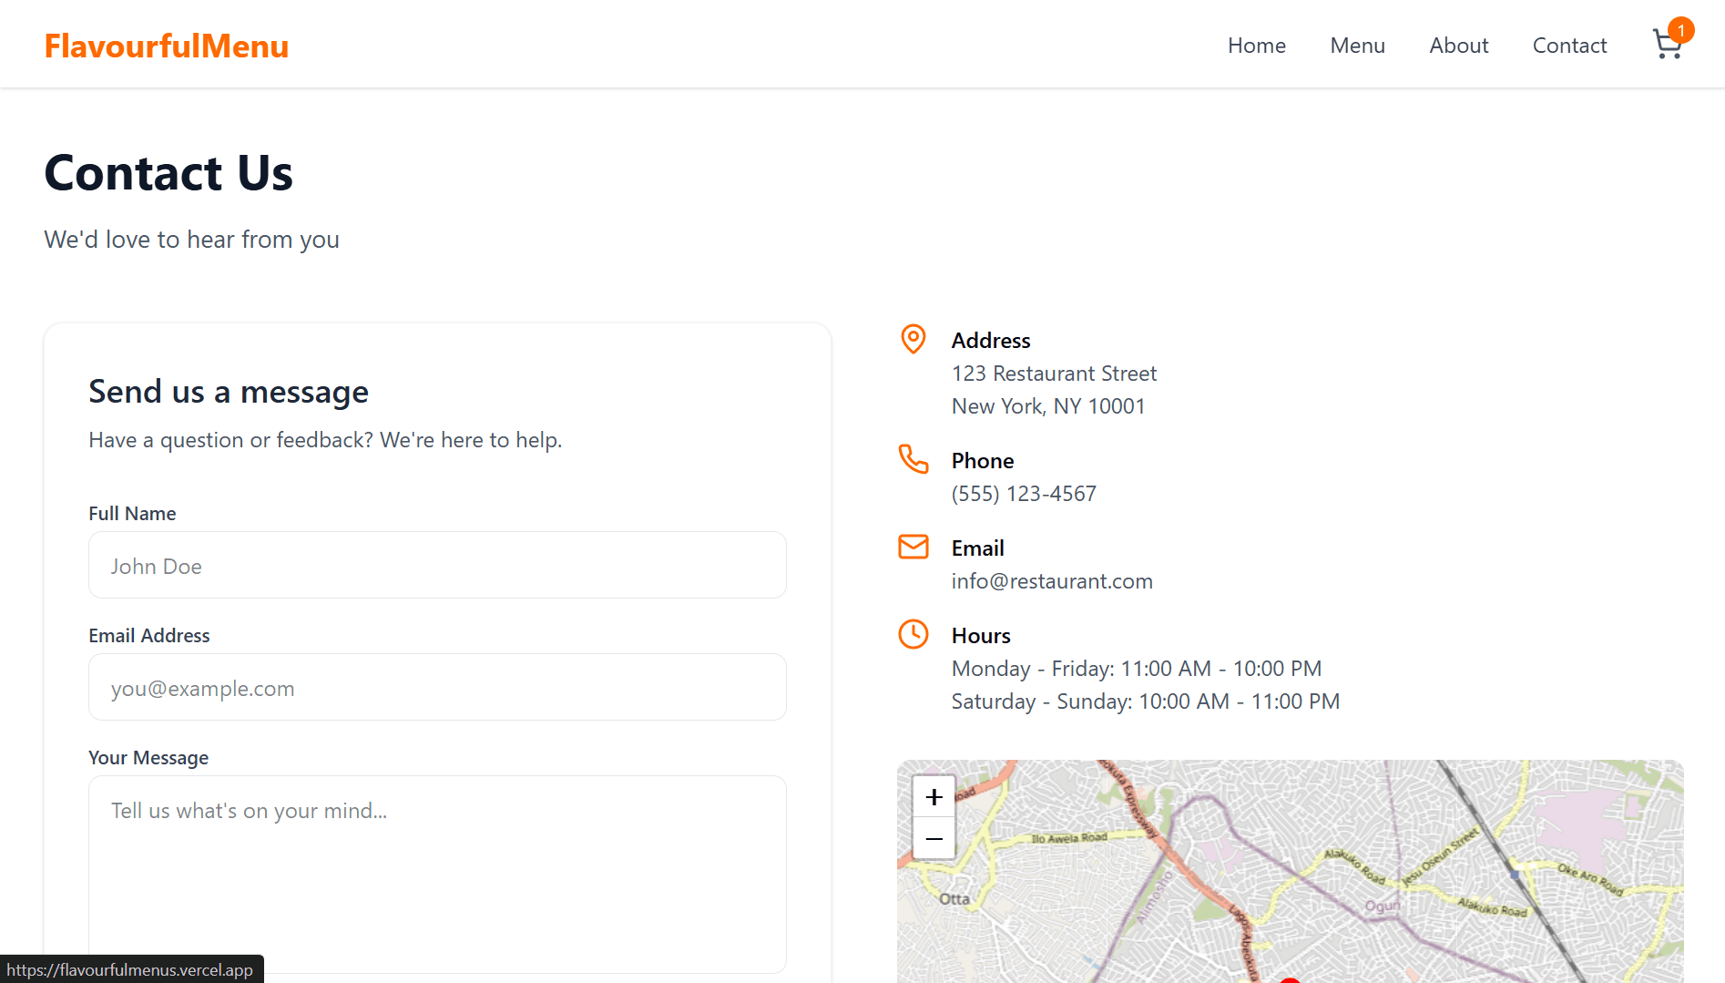Click the hours clock icon
Screen dimensions: 1725x983
913,634
